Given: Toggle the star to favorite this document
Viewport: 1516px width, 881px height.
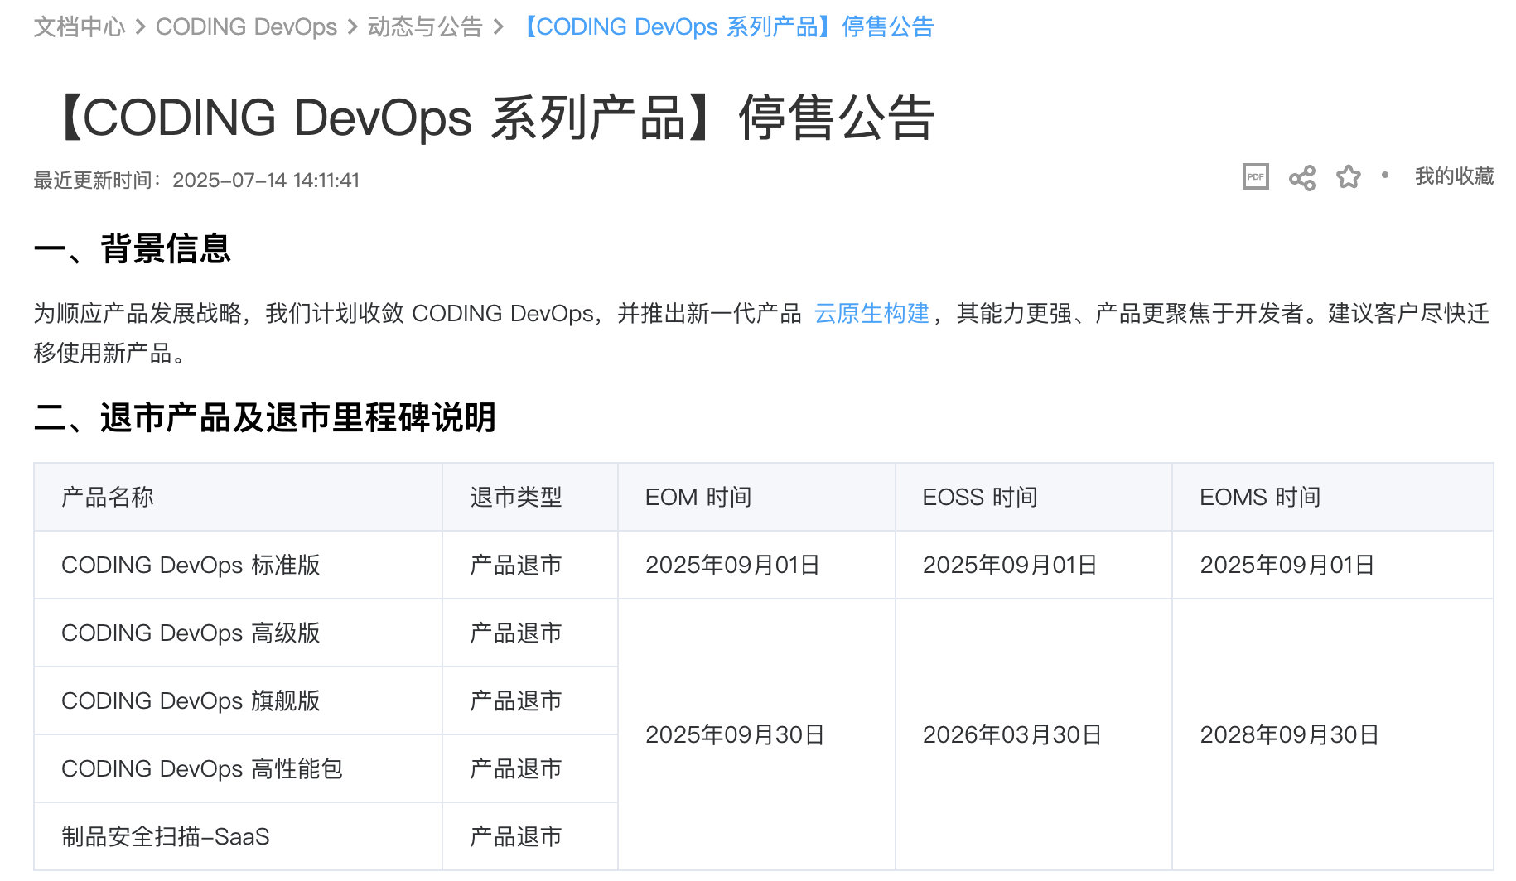Looking at the screenshot, I should [1349, 177].
